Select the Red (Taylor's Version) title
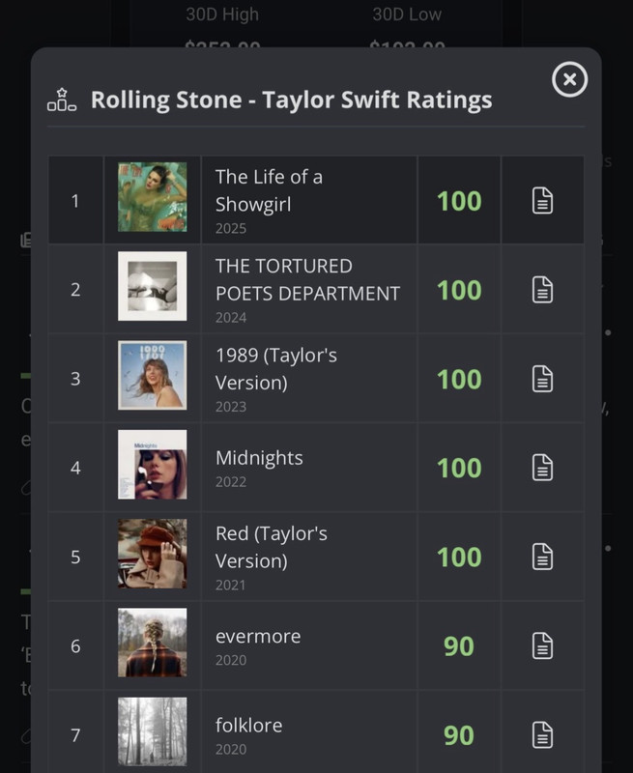Screen dimensions: 633x773 tap(272, 547)
